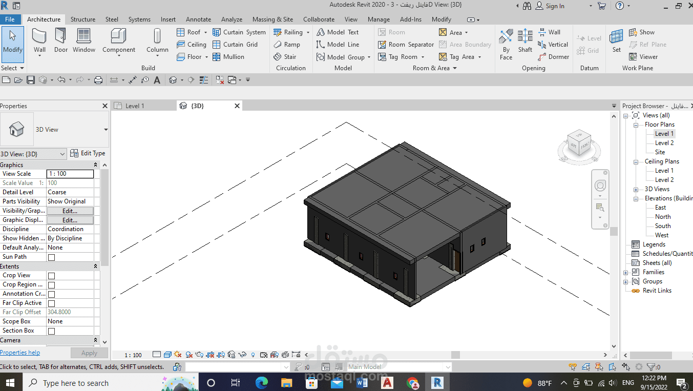Select the Column tool
The image size is (693, 391).
pyautogui.click(x=157, y=42)
